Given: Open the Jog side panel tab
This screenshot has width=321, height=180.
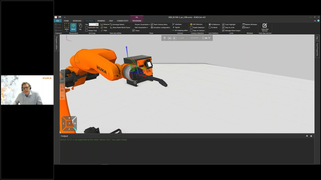Looking at the screenshot, I should 317,38.
